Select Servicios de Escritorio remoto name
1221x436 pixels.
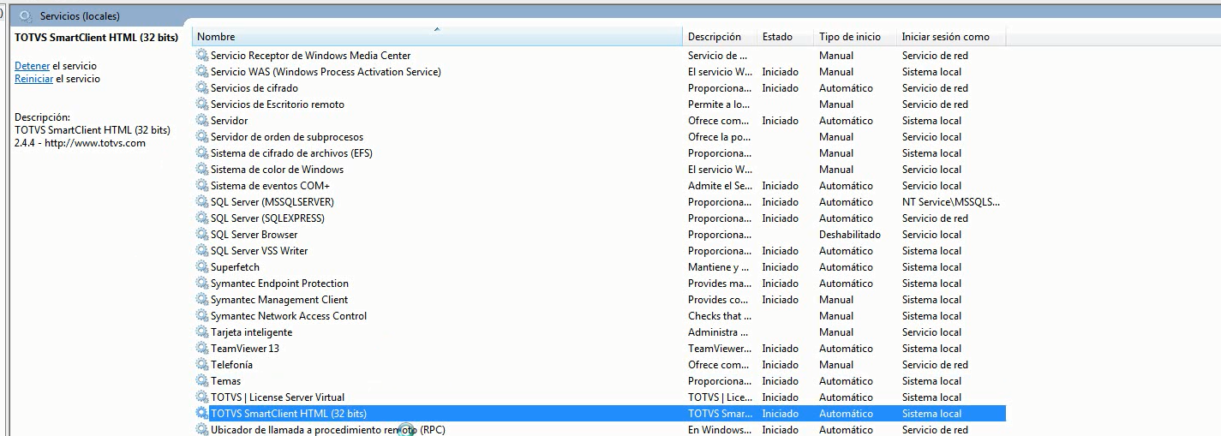click(x=278, y=105)
